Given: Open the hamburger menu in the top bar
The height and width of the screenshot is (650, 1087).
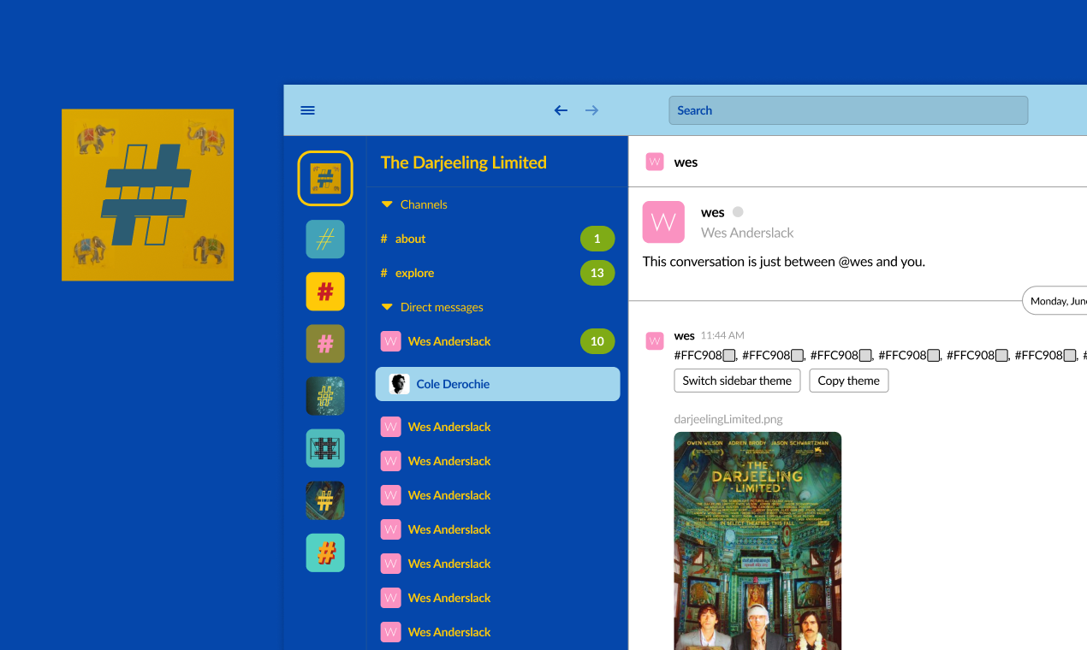Looking at the screenshot, I should 308,110.
